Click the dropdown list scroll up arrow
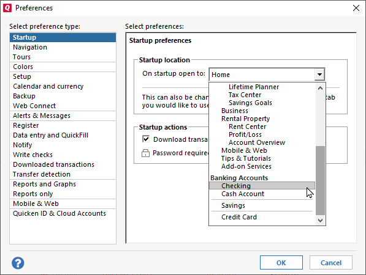Viewport: 366px width, 275px height. [320, 88]
